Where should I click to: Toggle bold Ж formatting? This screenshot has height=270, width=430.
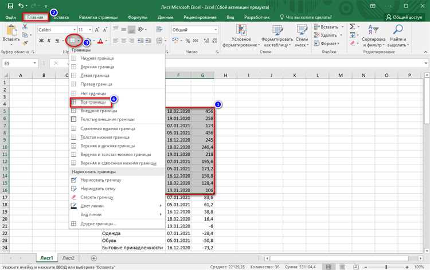41,41
